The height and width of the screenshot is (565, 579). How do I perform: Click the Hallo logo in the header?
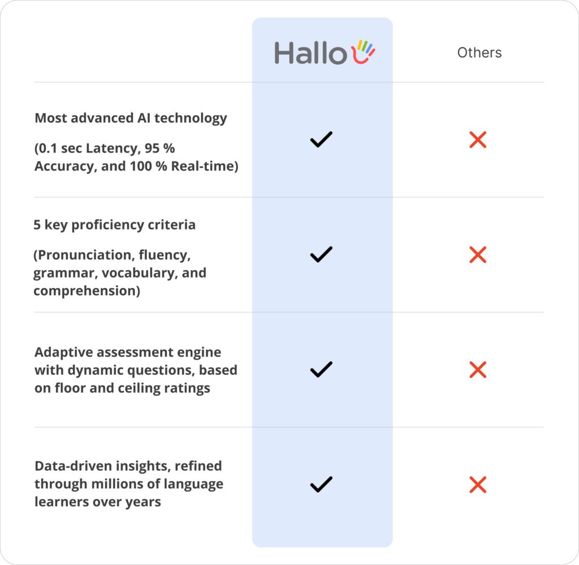(325, 52)
